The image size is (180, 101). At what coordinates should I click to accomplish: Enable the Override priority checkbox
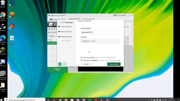[82, 58]
